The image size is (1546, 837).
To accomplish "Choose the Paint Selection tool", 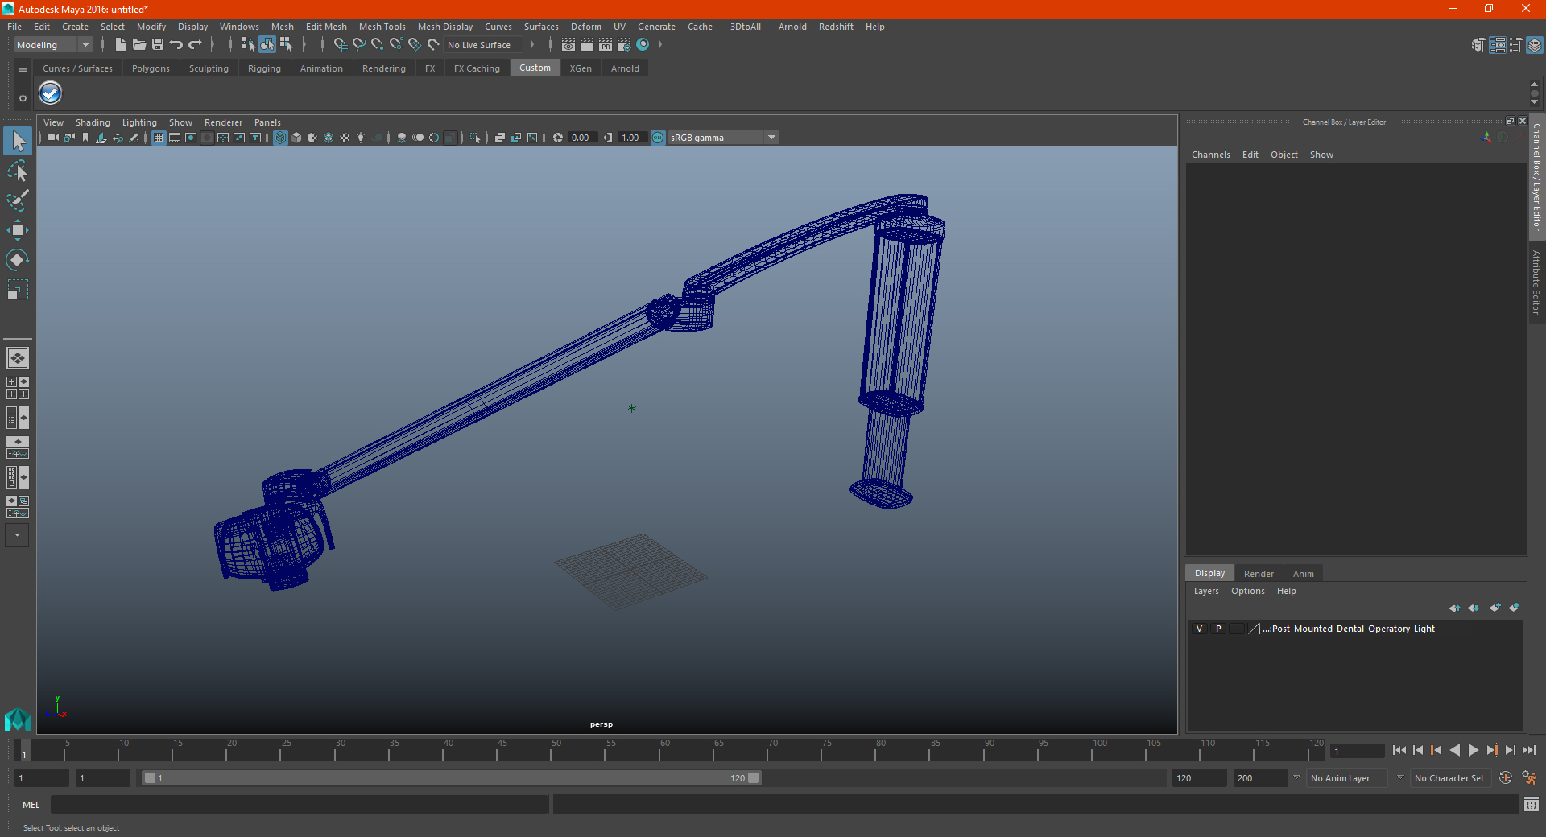I will [x=18, y=200].
